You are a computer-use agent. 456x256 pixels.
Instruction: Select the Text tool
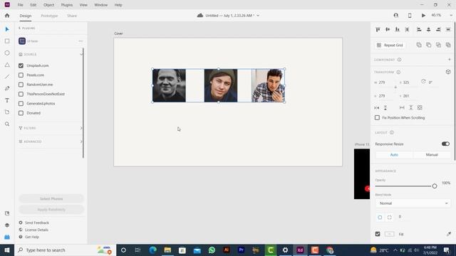coord(7,100)
